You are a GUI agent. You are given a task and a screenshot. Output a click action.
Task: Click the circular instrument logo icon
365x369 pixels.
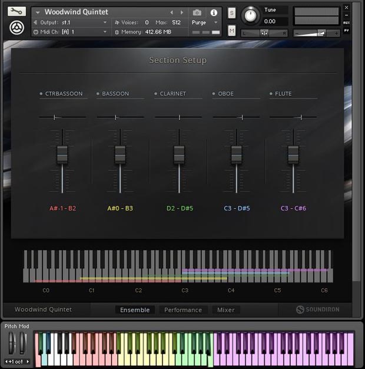(17, 28)
